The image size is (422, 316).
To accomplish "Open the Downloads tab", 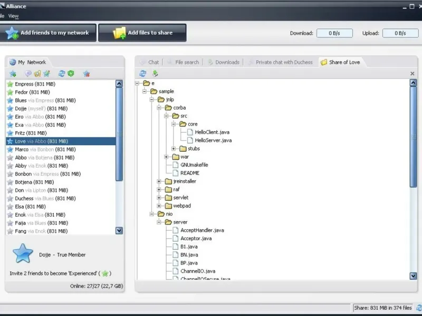I will pos(224,62).
